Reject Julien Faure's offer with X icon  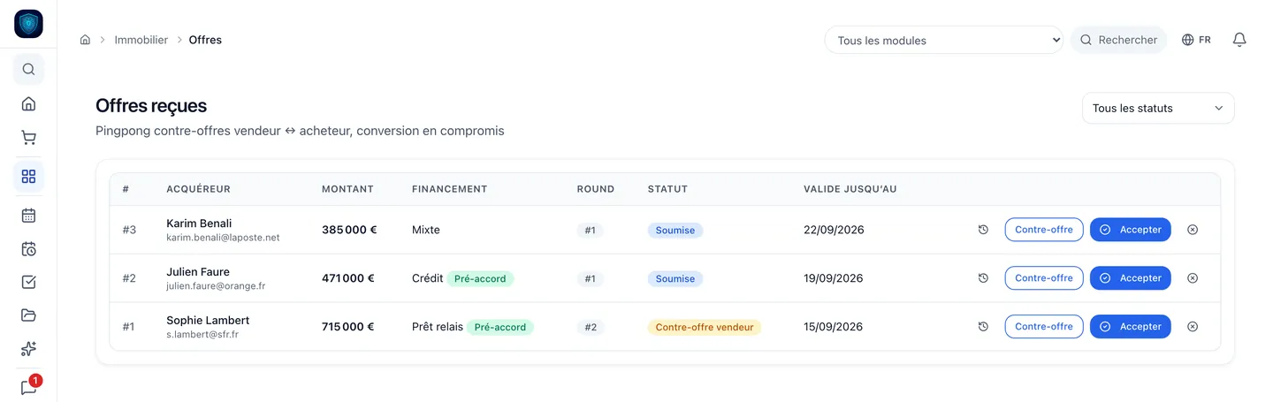[1193, 278]
